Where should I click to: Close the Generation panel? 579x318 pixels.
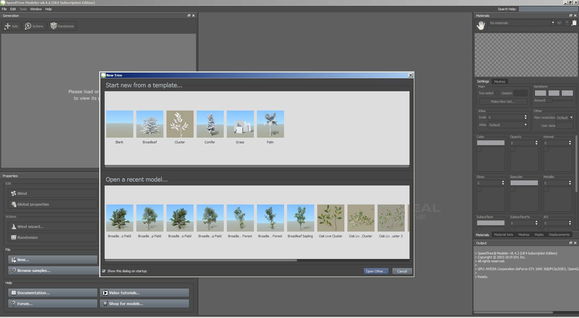pyautogui.click(x=194, y=16)
